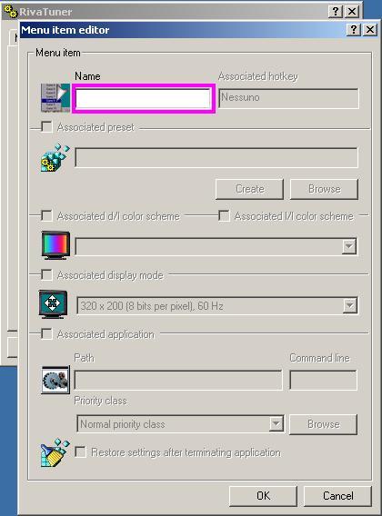Screen dimensions: 382x516
Task: Click the application gears icon
Action: pos(55,380)
